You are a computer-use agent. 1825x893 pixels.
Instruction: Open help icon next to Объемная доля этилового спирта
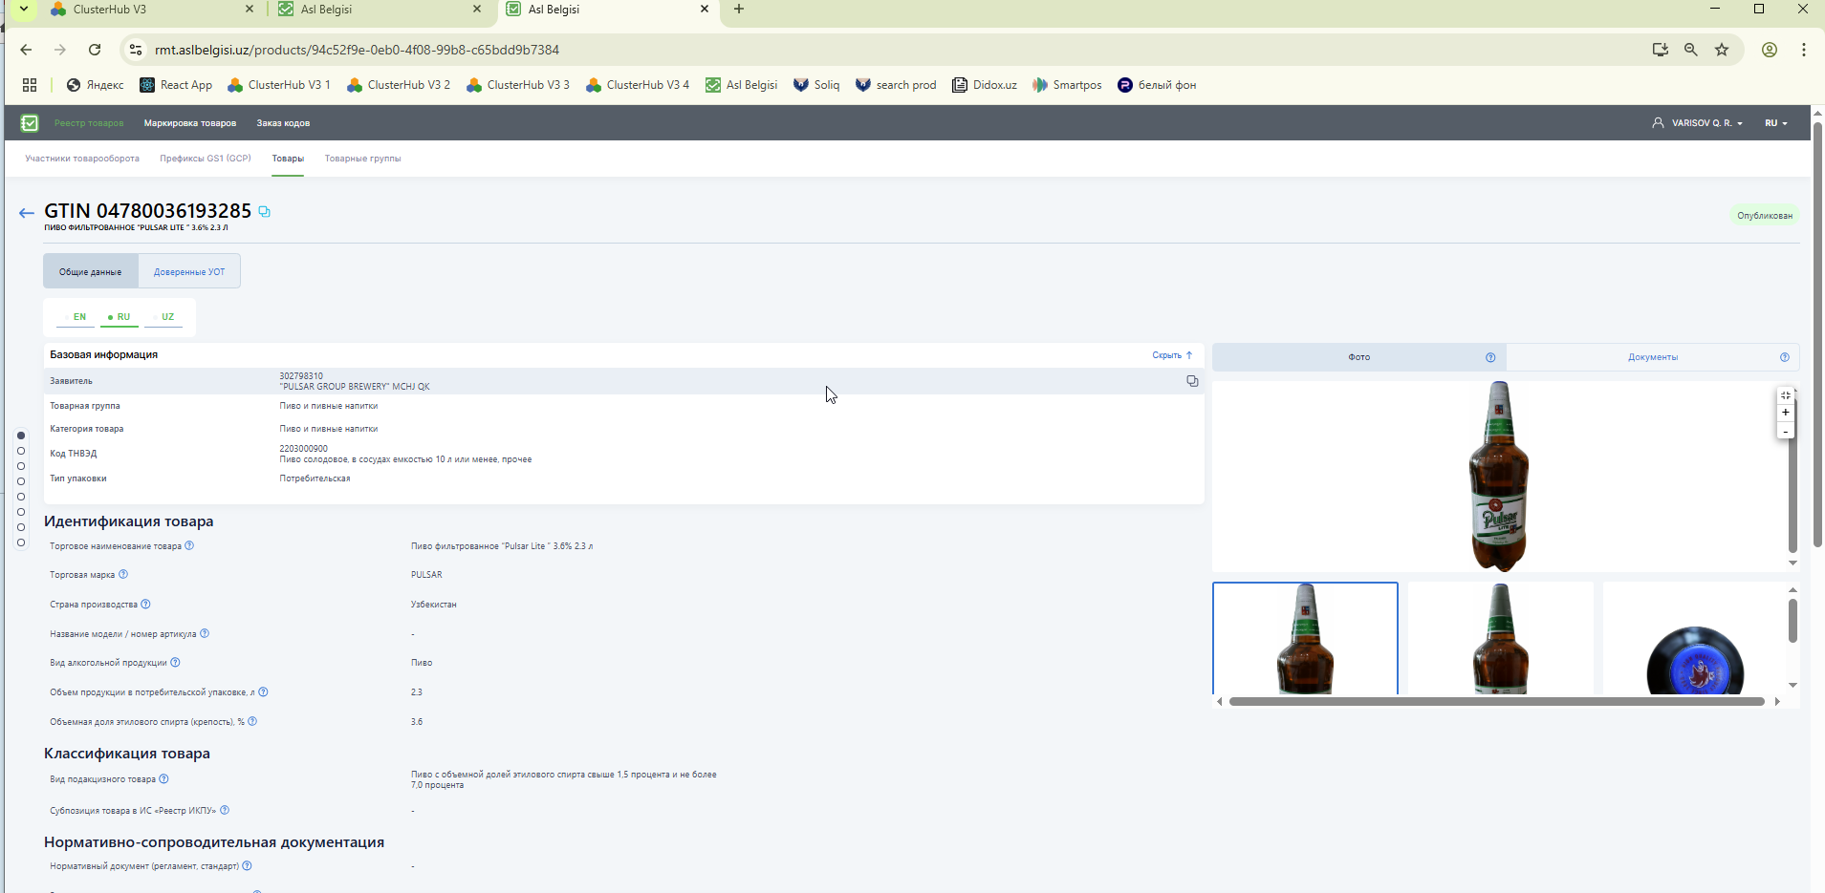[x=252, y=722]
